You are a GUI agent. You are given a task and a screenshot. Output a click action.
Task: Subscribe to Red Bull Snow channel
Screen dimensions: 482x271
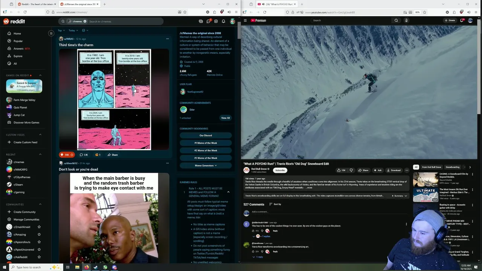coord(280,170)
